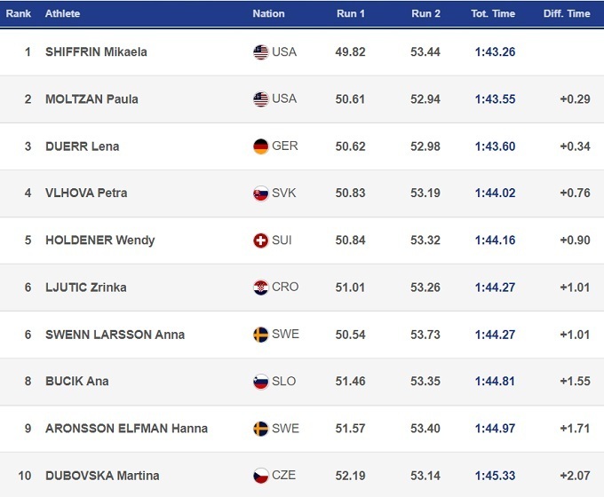Click the Croatian flag icon
This screenshot has height=497, width=604.
pos(260,288)
